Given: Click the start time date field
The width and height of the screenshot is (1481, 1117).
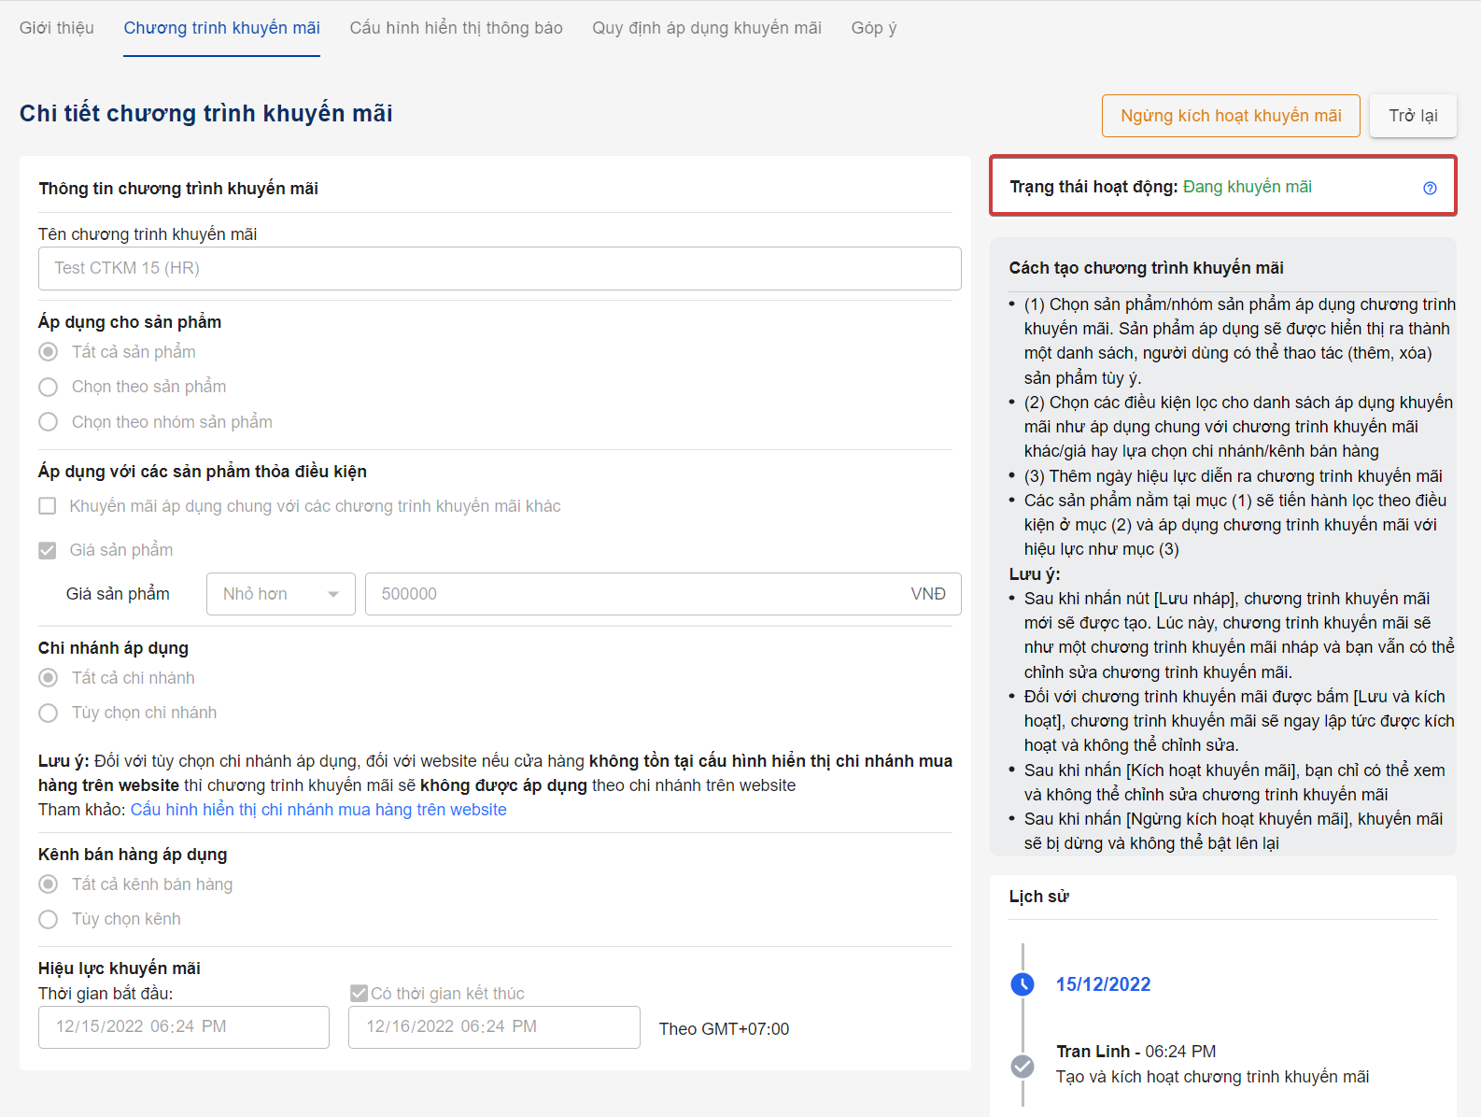Looking at the screenshot, I should click(184, 1027).
